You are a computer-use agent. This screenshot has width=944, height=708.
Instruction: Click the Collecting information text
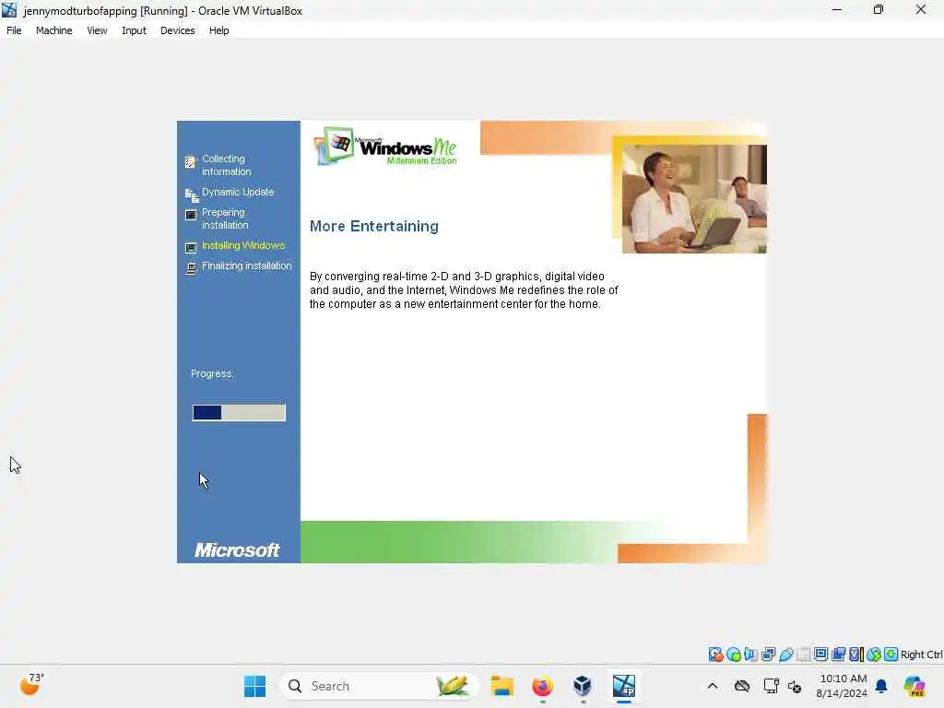(227, 165)
